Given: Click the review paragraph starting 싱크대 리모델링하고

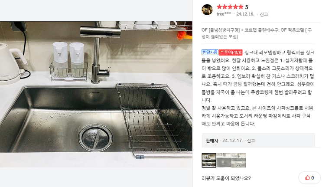Looking at the screenshot, I should (258, 76).
